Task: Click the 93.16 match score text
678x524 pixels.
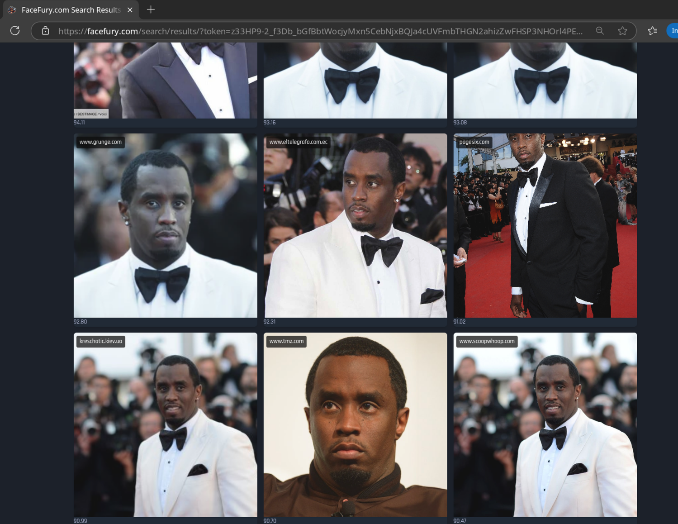Action: tap(270, 123)
